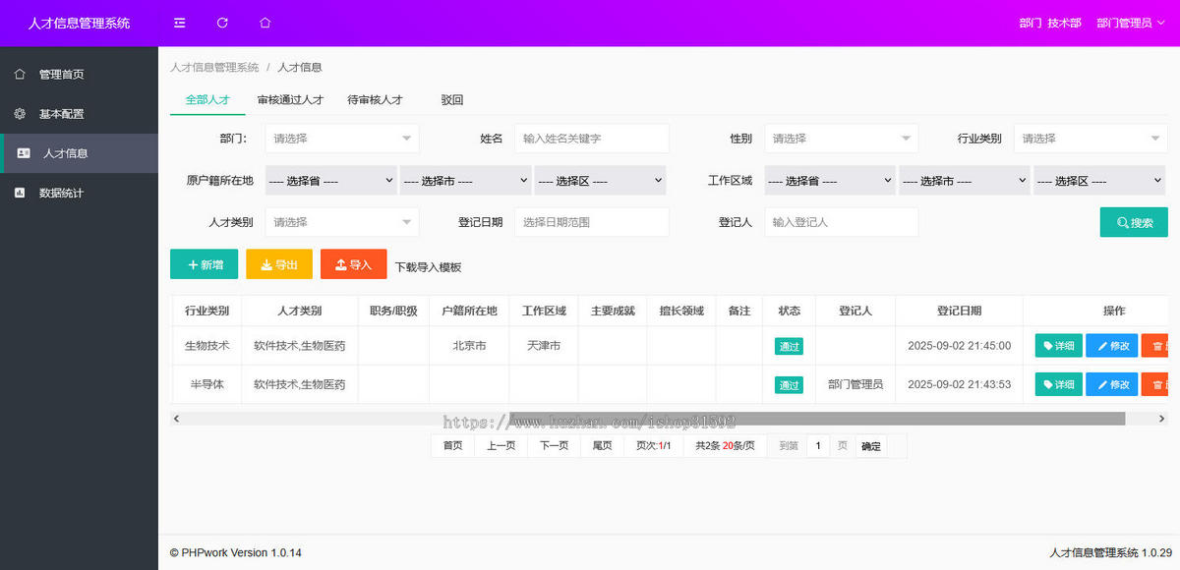Viewport: 1180px width, 570px height.
Task: Click the 确定 pagination confirm button
Action: (x=871, y=446)
